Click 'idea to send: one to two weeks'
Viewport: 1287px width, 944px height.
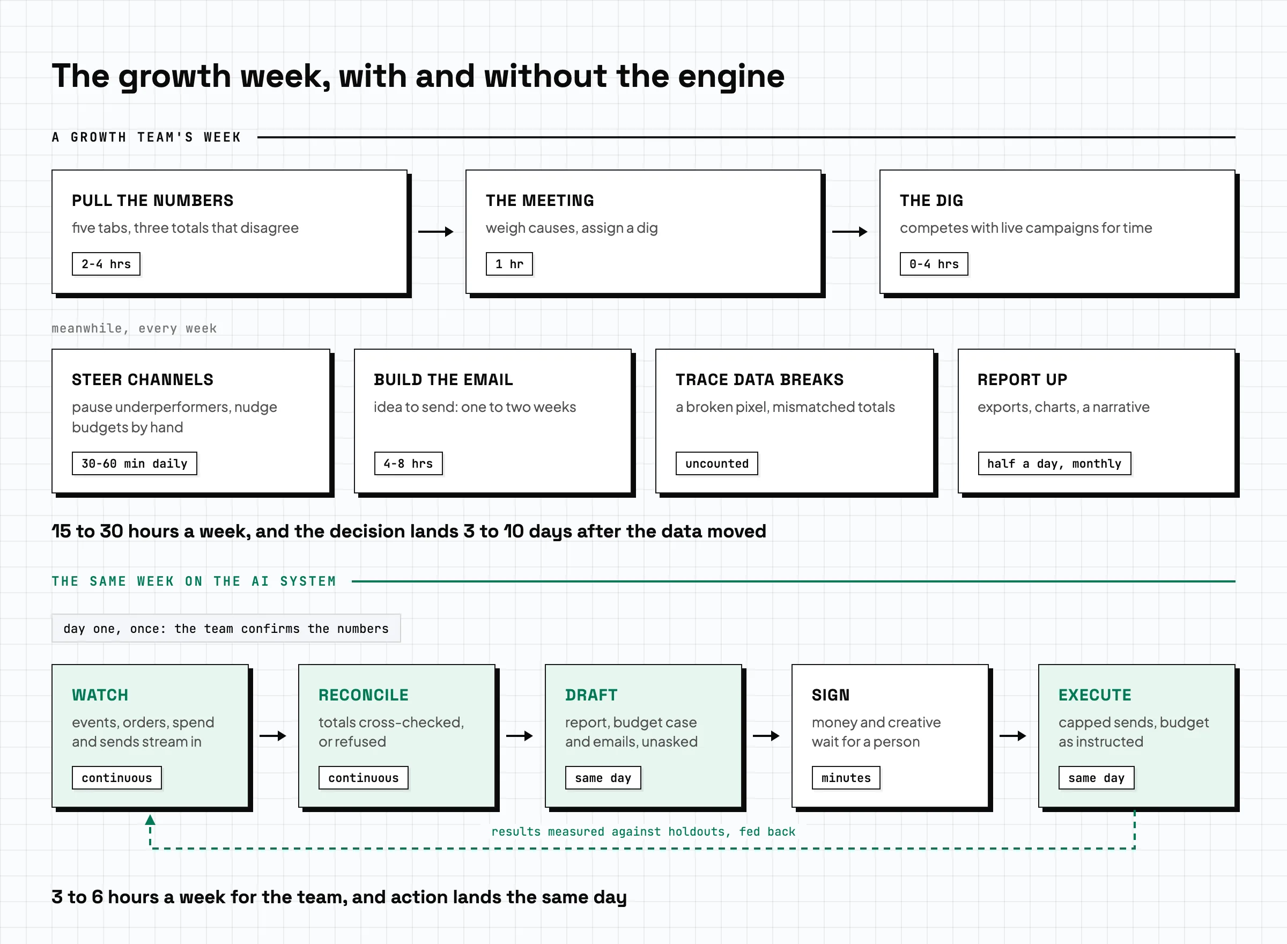pyautogui.click(x=475, y=407)
